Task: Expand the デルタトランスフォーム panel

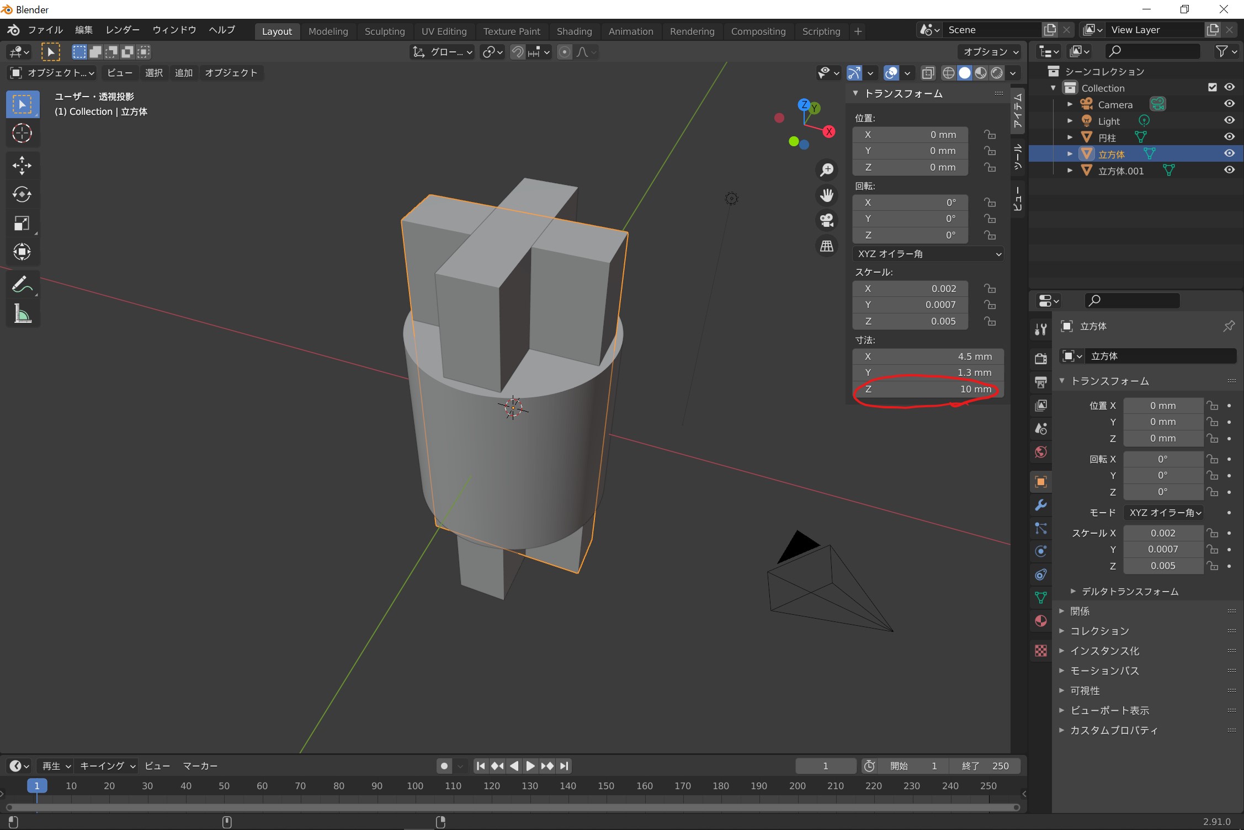Action: pos(1129,592)
